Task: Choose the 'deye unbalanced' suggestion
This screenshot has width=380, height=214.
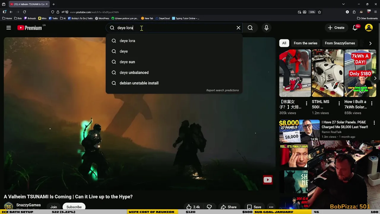Action: coord(174,73)
